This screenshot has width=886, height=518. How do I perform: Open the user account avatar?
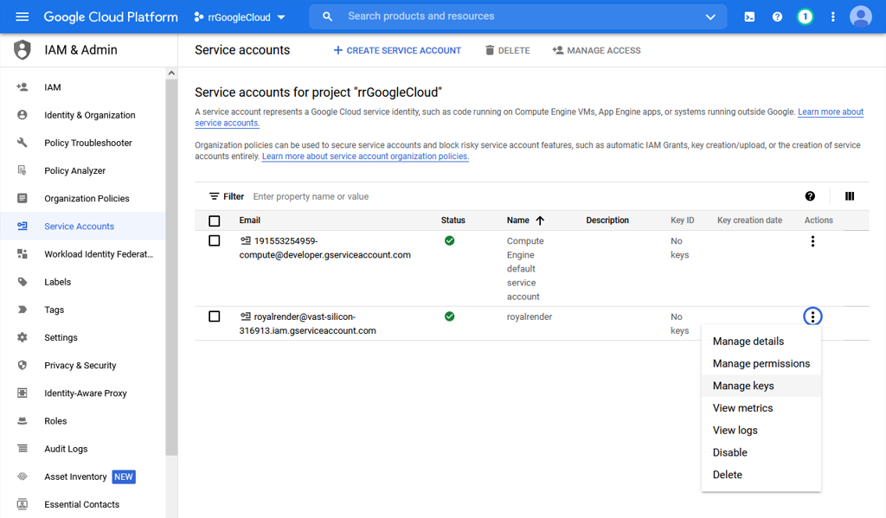861,17
